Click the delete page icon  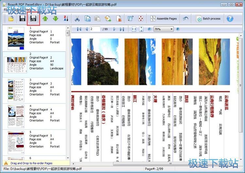[119, 19]
